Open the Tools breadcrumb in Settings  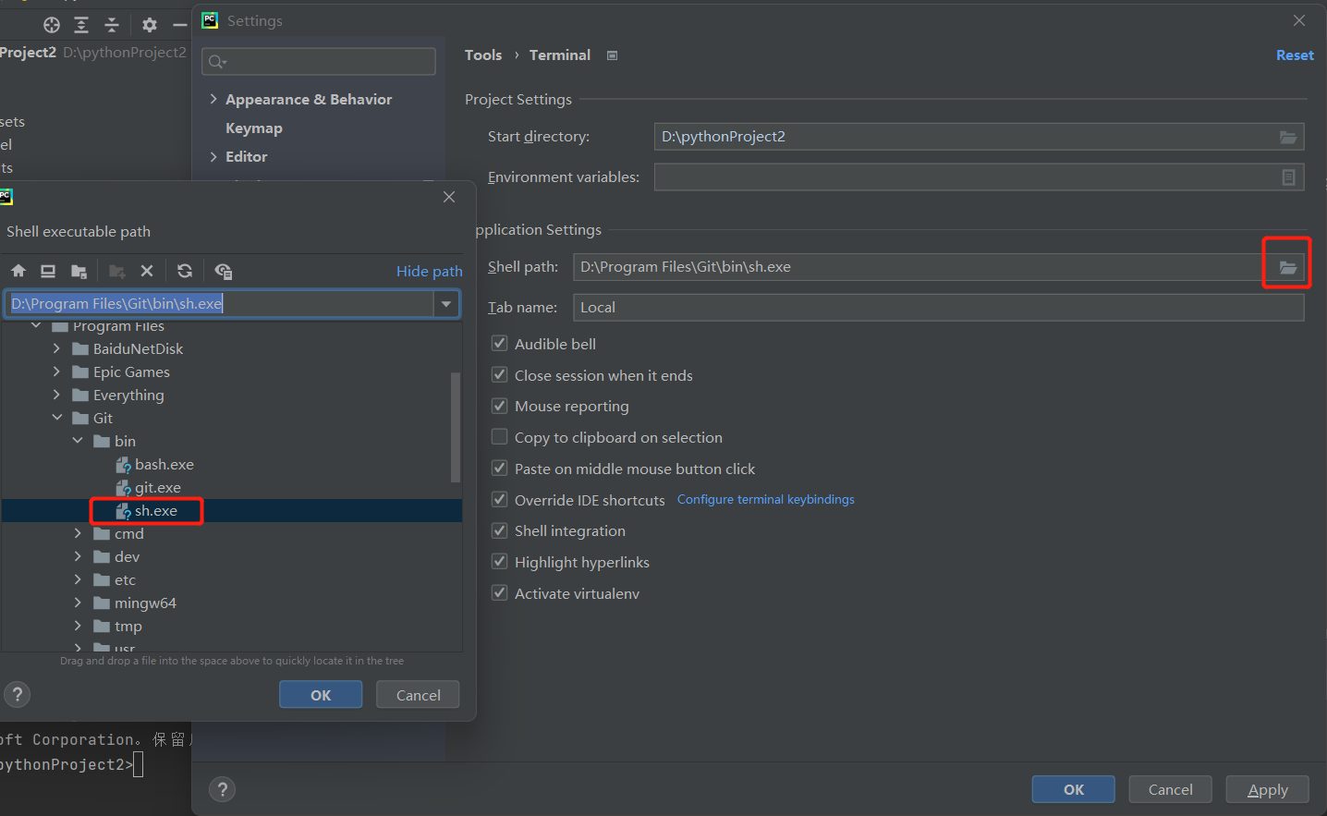click(483, 55)
